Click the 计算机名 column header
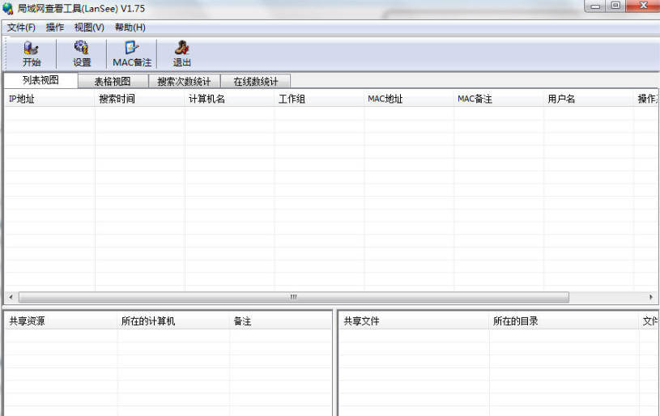660x416 pixels. pyautogui.click(x=229, y=99)
